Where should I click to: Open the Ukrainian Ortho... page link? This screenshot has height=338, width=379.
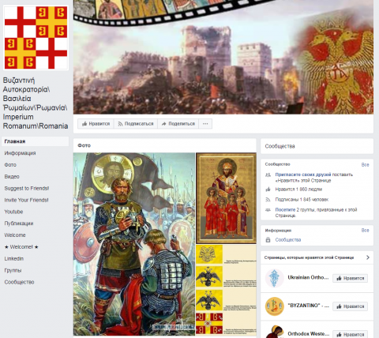click(308, 277)
